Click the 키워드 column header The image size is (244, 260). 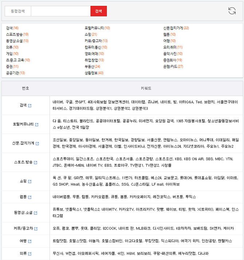pyautogui.click(x=146, y=88)
